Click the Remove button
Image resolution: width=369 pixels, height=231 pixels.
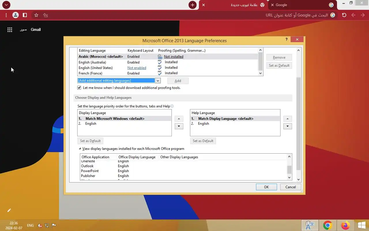point(279,57)
